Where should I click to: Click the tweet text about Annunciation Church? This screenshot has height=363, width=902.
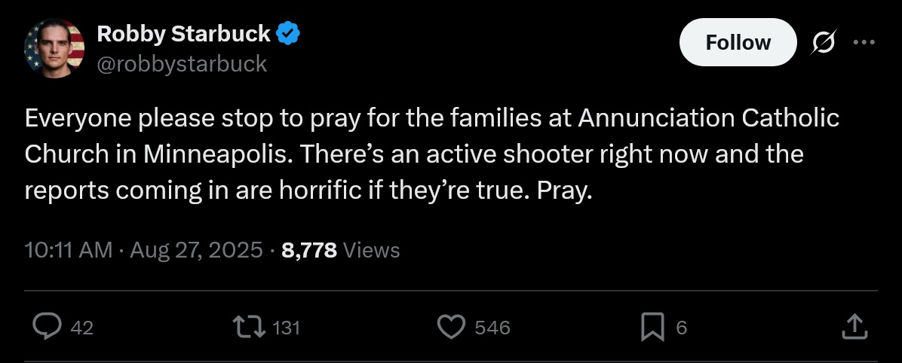click(x=432, y=154)
